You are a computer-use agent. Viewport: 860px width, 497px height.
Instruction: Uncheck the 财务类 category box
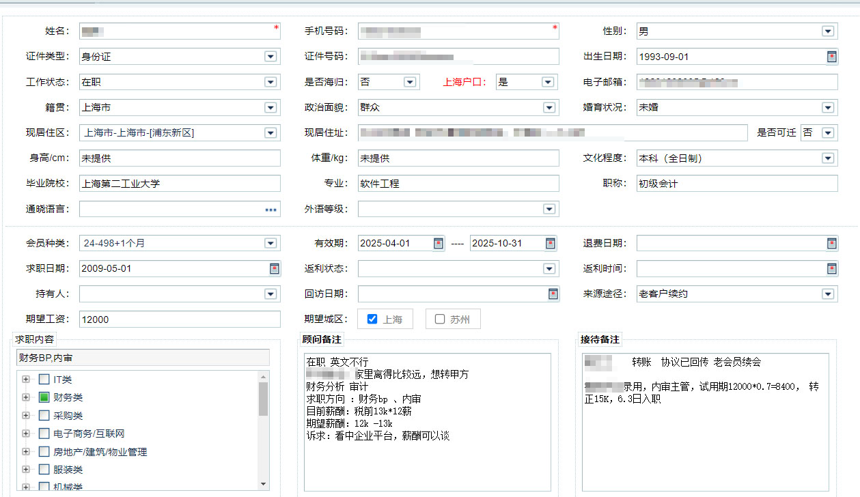pos(44,397)
